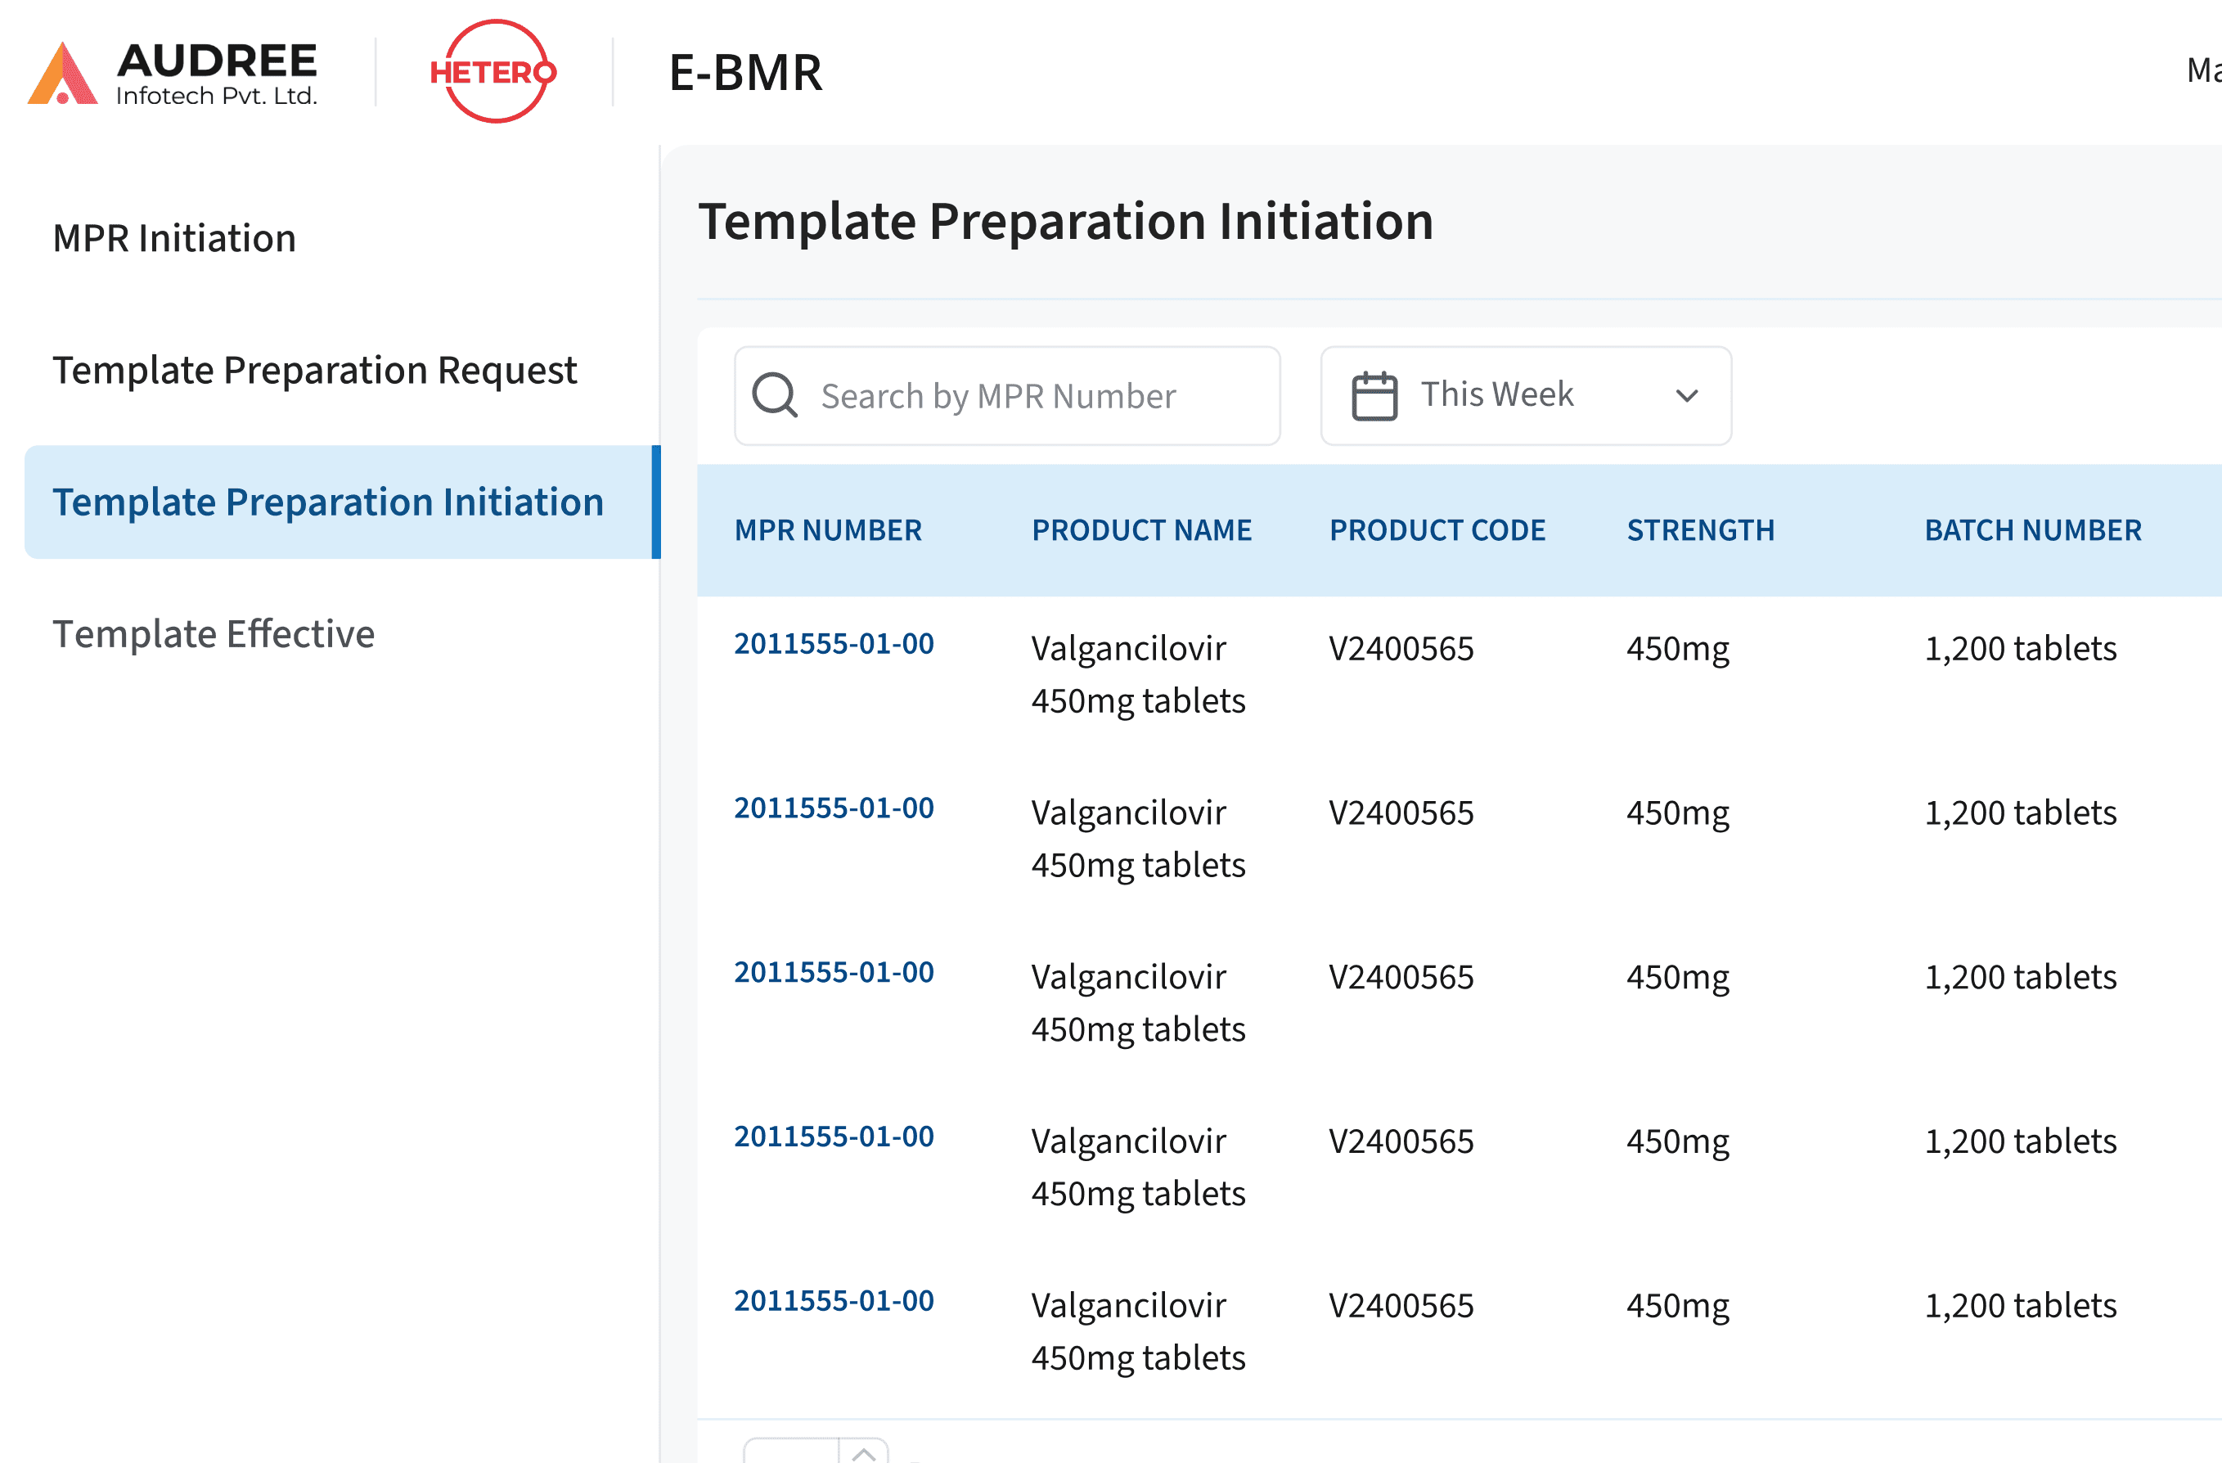Go to Template Preparation Request
2222x1463 pixels.
pos(315,370)
